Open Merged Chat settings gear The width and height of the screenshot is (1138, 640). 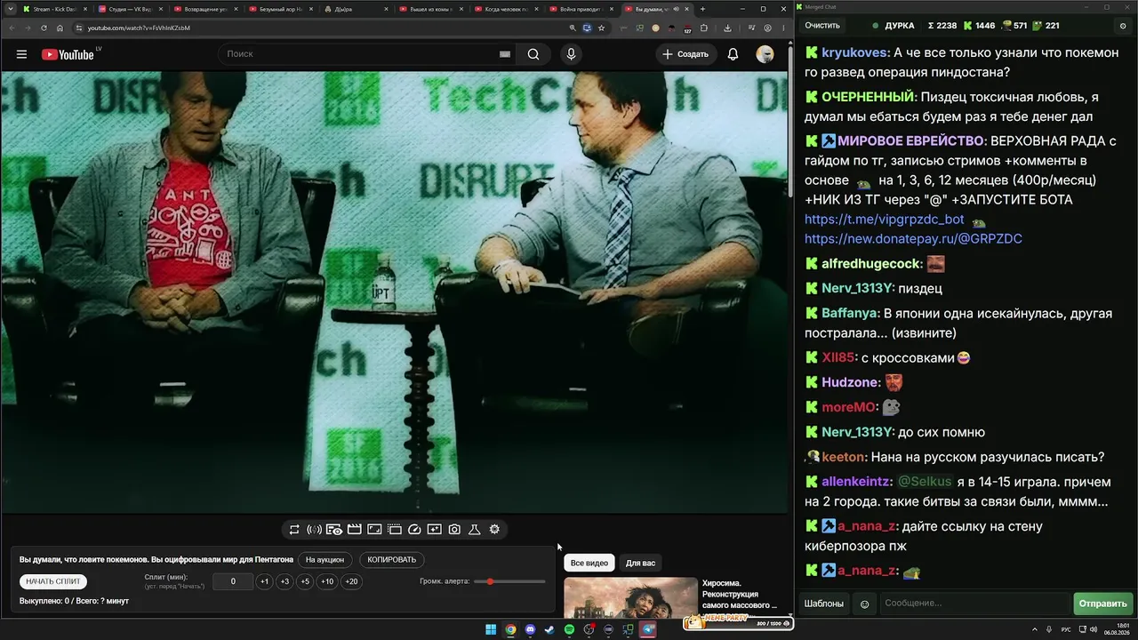(x=1123, y=26)
